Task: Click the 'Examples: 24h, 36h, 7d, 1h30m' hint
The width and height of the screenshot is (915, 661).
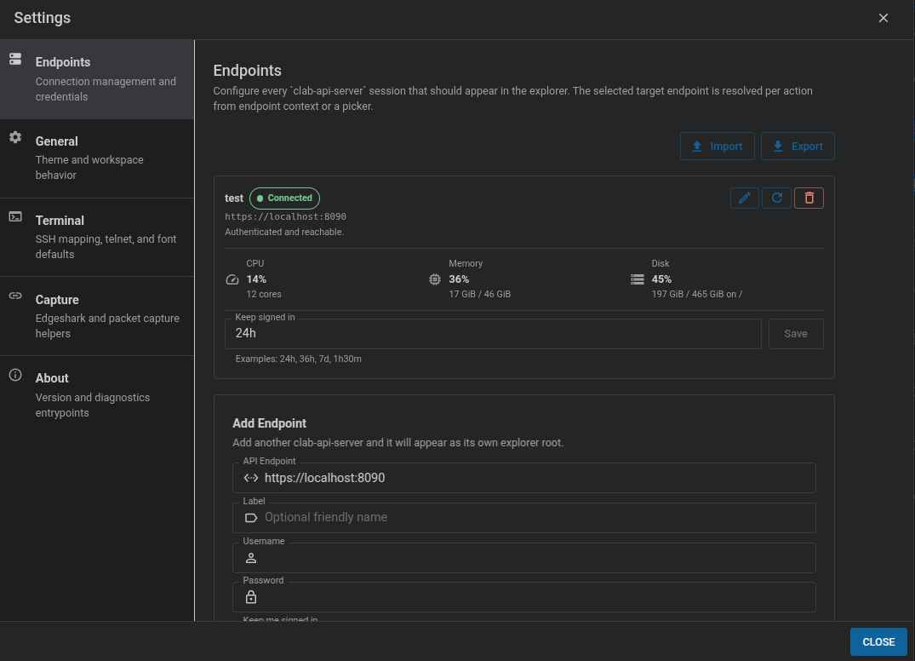Action: pyautogui.click(x=298, y=359)
